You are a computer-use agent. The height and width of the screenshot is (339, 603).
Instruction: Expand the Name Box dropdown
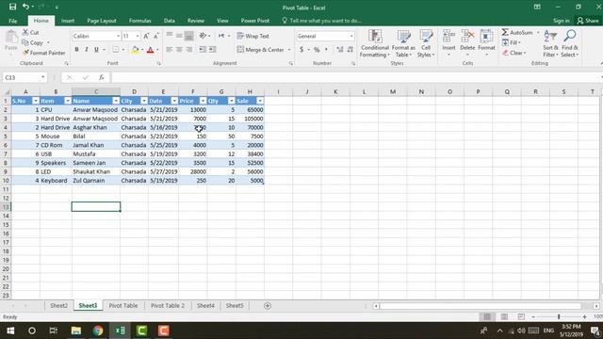pos(42,77)
